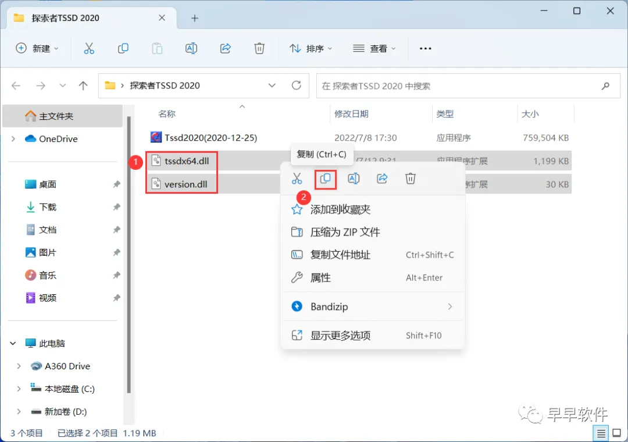Image resolution: width=628 pixels, height=442 pixels.
Task: Click the Refresh button beside the address bar
Action: 297,85
